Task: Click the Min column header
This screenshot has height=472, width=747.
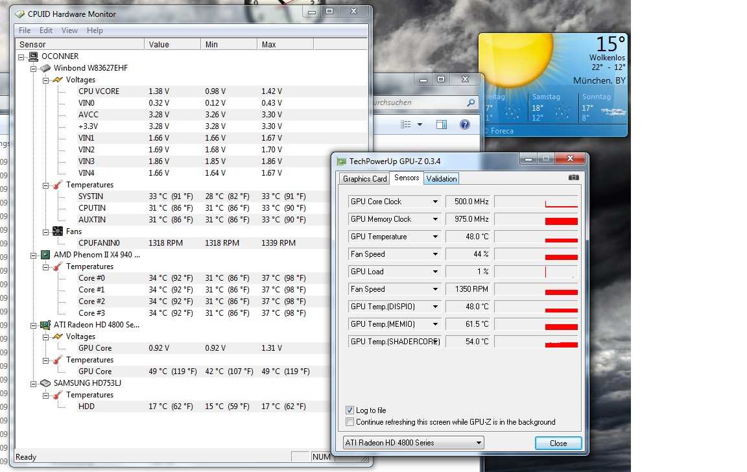Action: coord(229,44)
